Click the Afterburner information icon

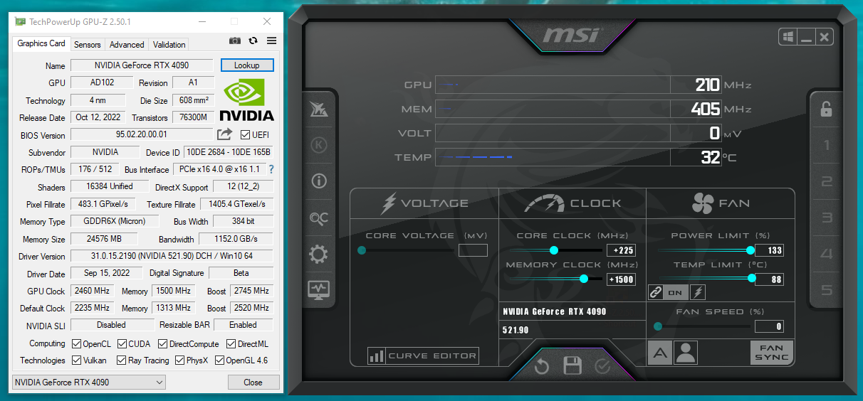(x=318, y=181)
